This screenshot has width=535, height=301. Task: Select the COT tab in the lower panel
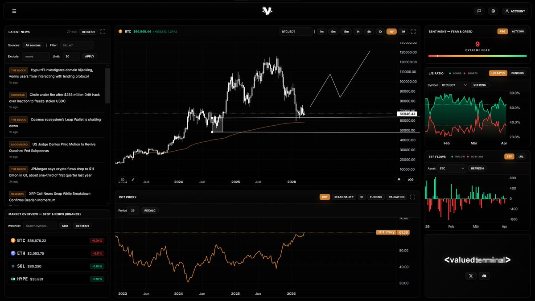tap(325, 197)
